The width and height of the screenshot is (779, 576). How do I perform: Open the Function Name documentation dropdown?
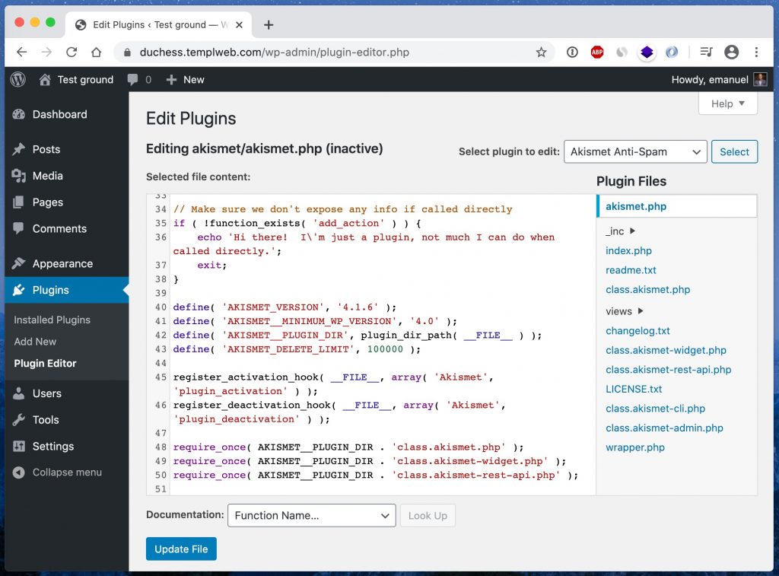pyautogui.click(x=311, y=515)
